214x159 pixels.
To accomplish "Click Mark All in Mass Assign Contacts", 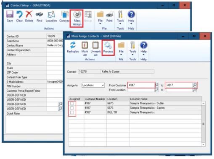I will [85, 49].
